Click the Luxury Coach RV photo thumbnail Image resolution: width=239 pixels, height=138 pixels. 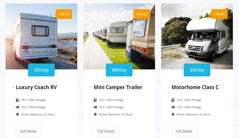[x=41, y=36]
